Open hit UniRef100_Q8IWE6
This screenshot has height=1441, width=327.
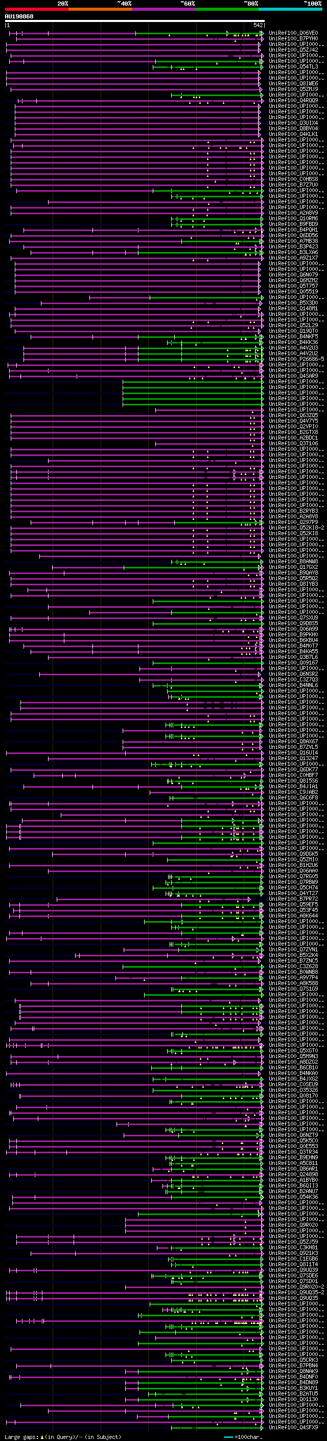tap(293, 83)
